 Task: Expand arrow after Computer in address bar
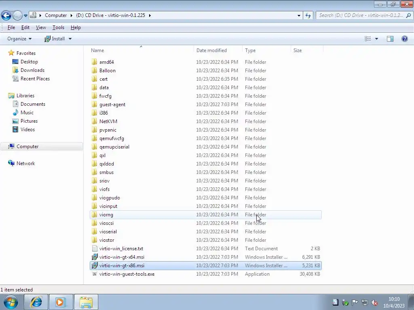click(x=71, y=15)
